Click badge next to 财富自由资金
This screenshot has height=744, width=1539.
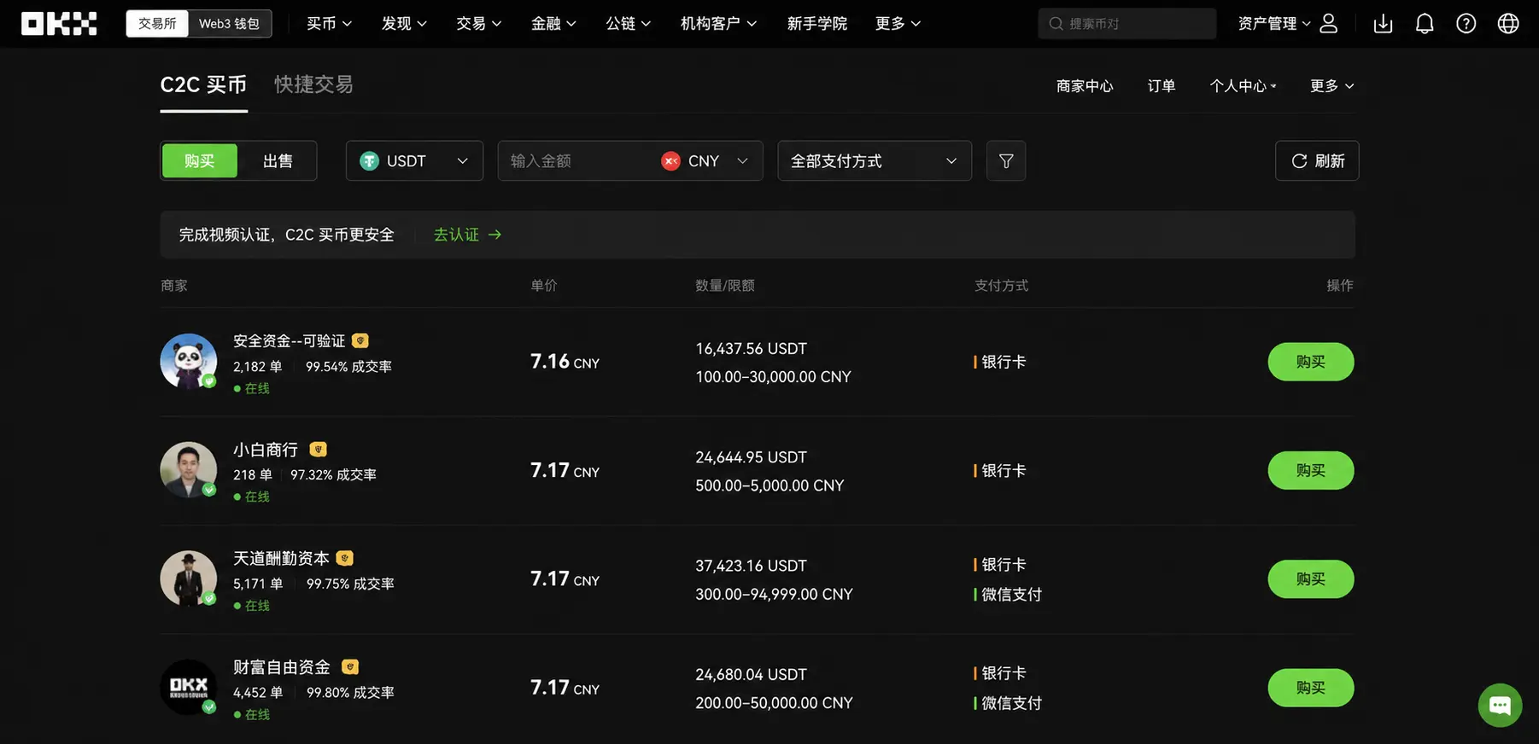350,666
